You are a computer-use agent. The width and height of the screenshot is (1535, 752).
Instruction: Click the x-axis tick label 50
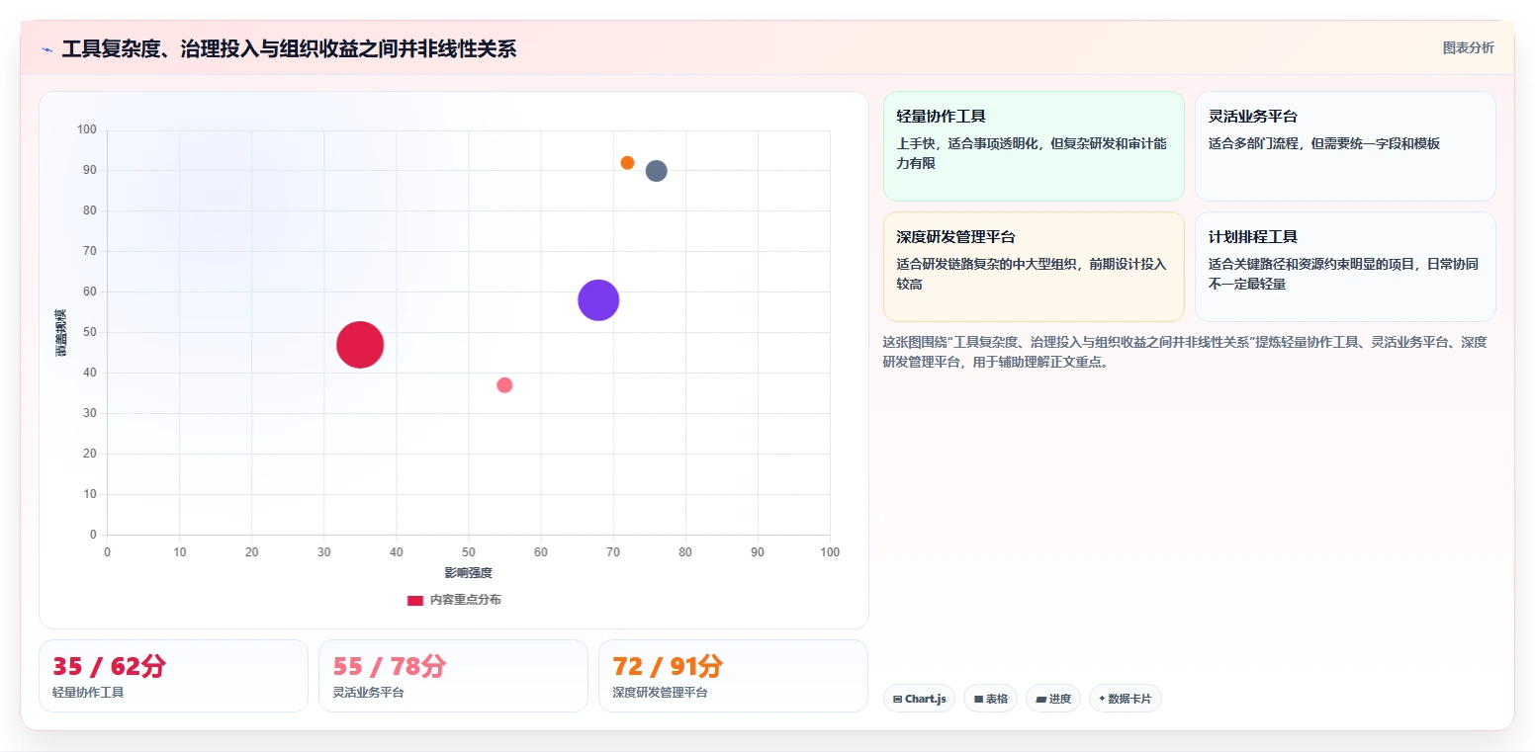pyautogui.click(x=469, y=552)
